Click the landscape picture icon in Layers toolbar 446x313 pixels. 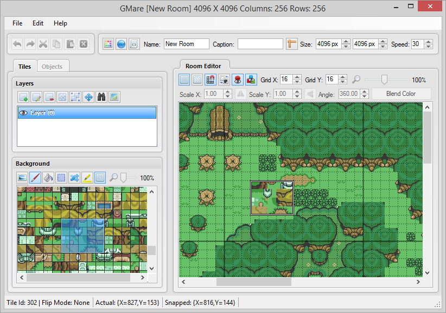[114, 97]
